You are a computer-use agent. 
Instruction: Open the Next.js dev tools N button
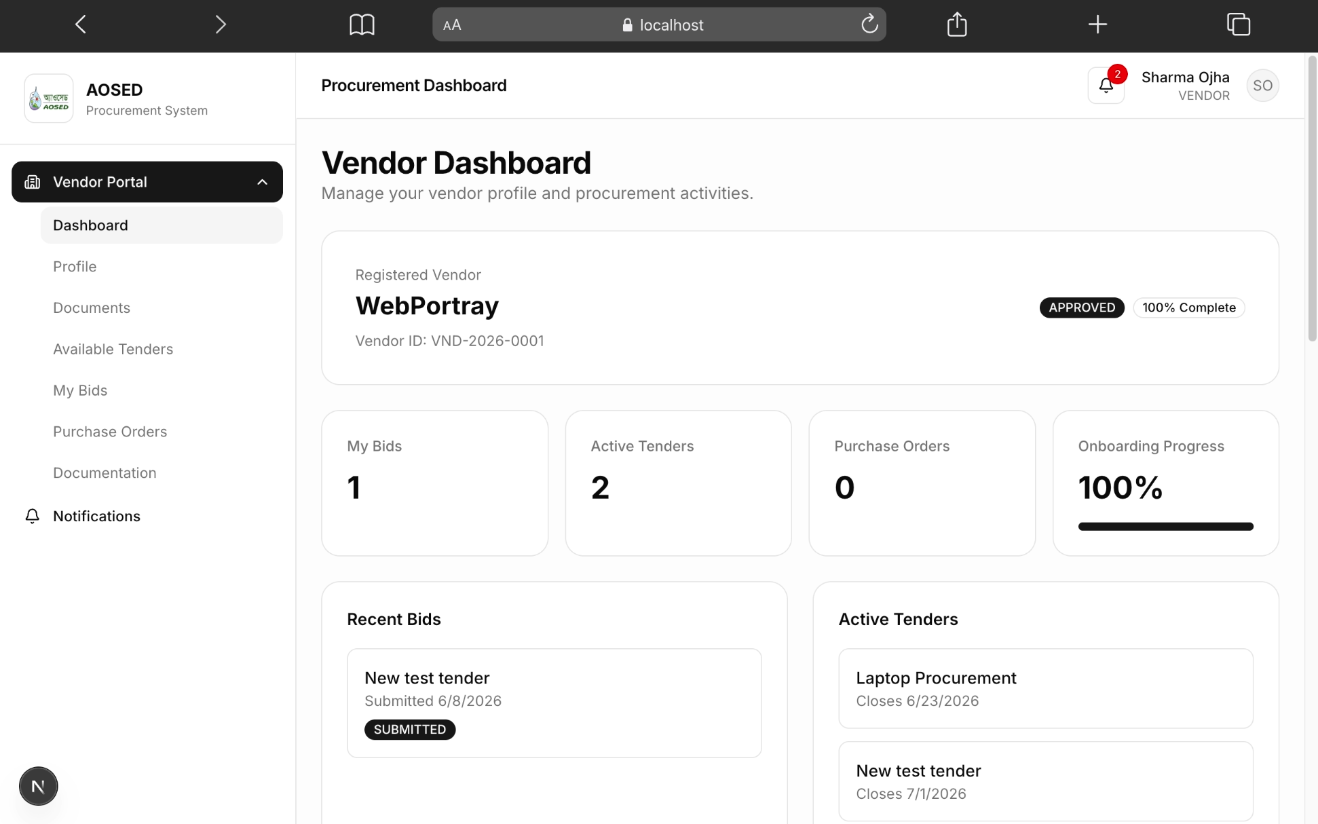tap(39, 786)
